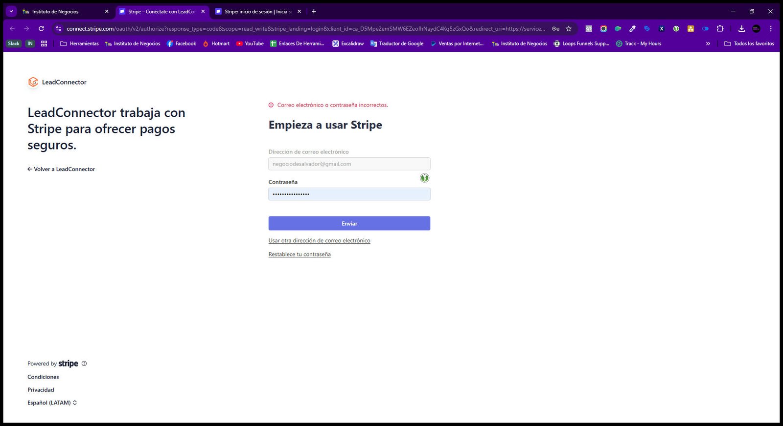This screenshot has height=426, width=783.
Task: Open the YouTube bookmark
Action: (250, 43)
